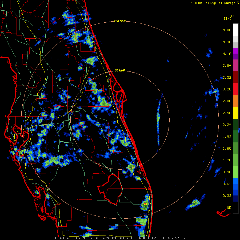This screenshot has width=240, height=240.
Task: Click the ND no-data legend label
Action: [x=229, y=208]
